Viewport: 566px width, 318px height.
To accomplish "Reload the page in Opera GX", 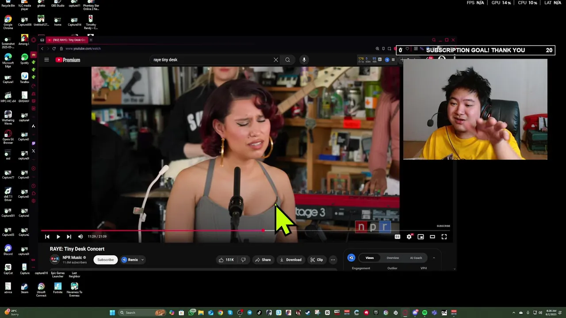I will (54, 49).
